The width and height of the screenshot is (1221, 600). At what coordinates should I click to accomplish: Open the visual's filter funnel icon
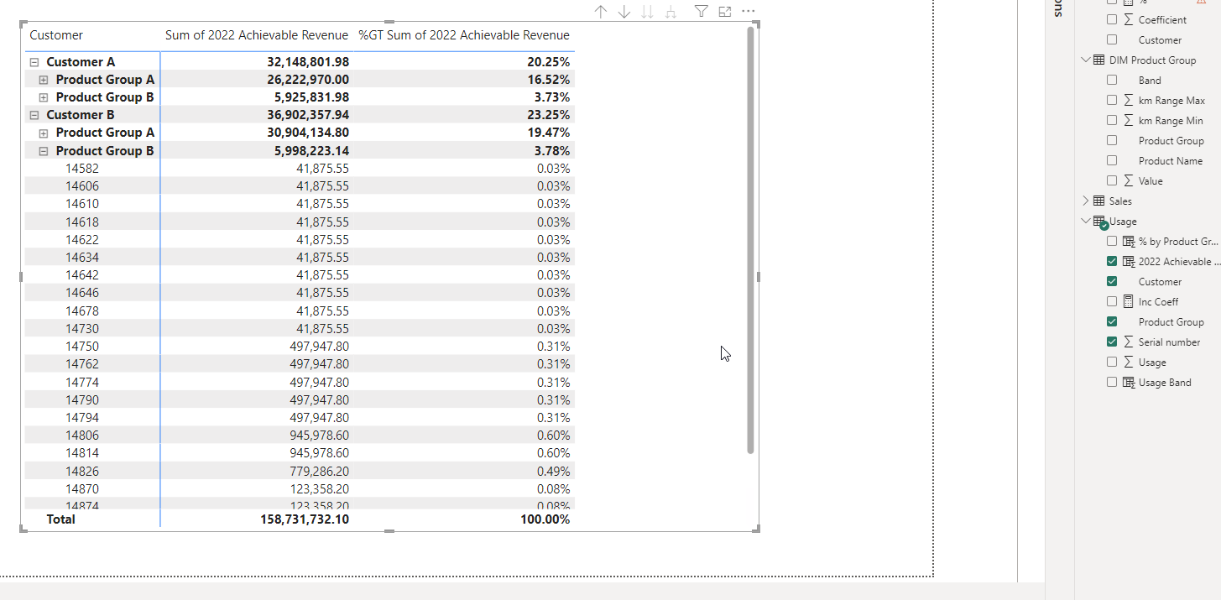(x=702, y=12)
